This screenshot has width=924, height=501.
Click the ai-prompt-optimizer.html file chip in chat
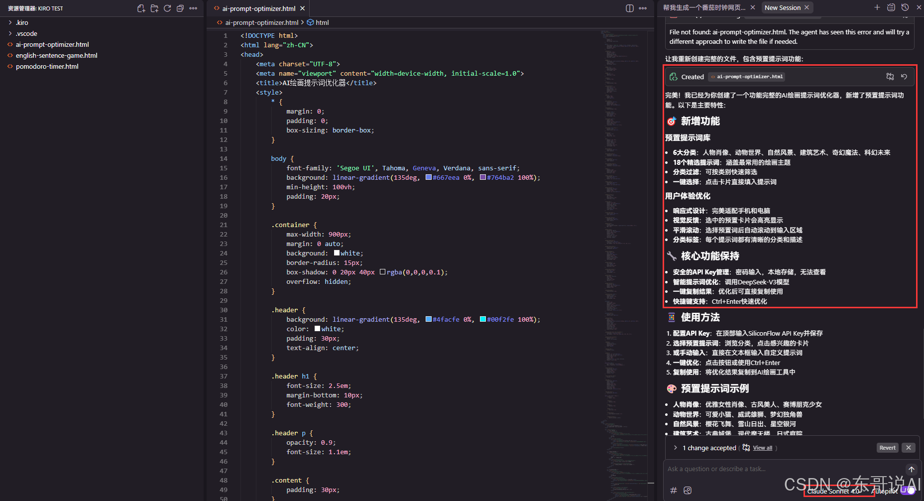(x=746, y=77)
